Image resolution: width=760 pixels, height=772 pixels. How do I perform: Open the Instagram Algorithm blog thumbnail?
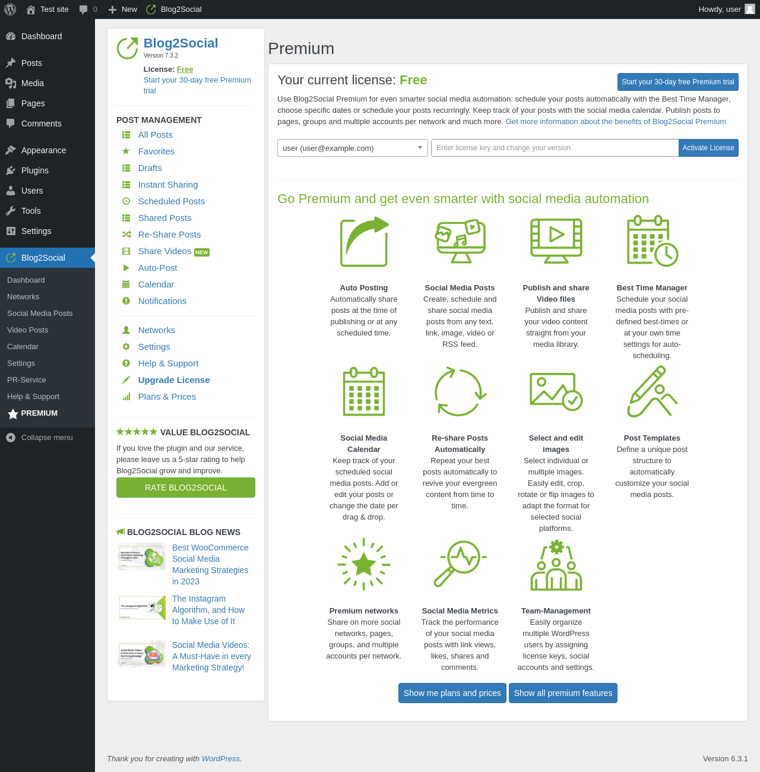[x=142, y=608]
